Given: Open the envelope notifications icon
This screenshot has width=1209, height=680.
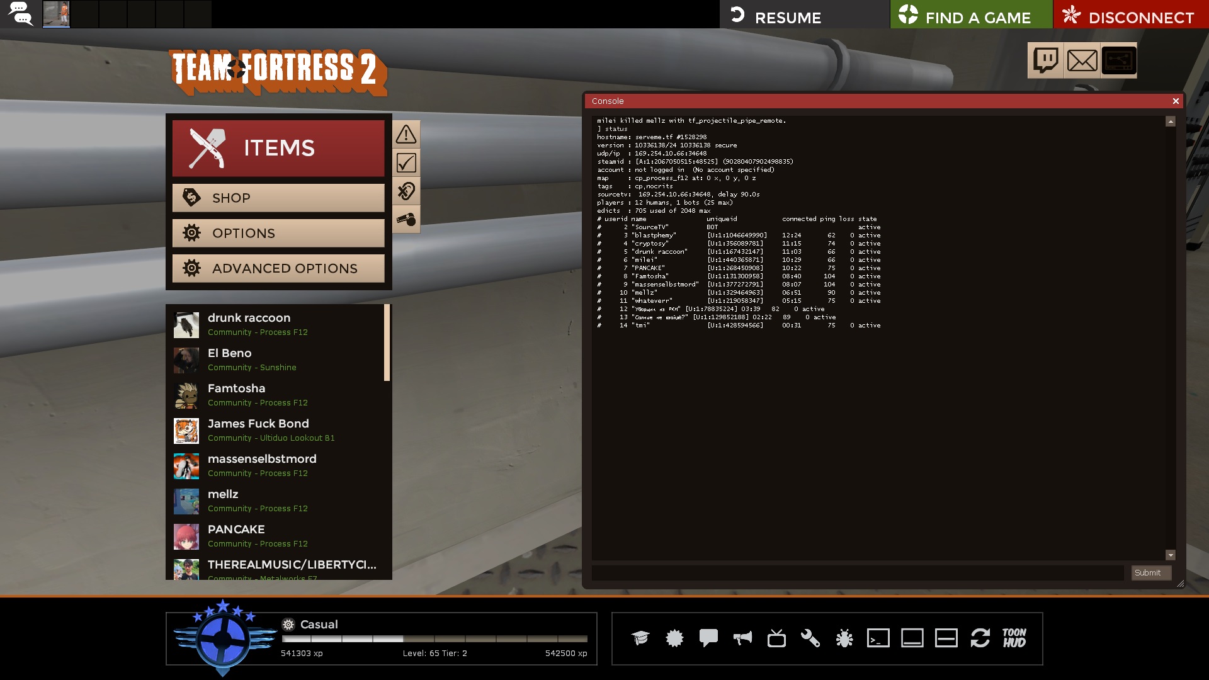Looking at the screenshot, I should pos(1082,61).
